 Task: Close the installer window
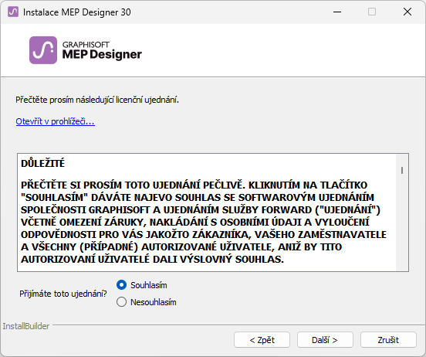click(x=407, y=12)
